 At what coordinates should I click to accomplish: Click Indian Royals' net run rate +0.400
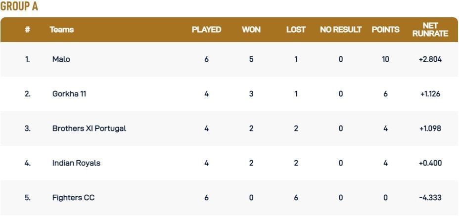[430, 163]
